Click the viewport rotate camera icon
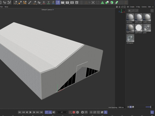The height and width of the screenshot is (116, 155). pos(122,7)
